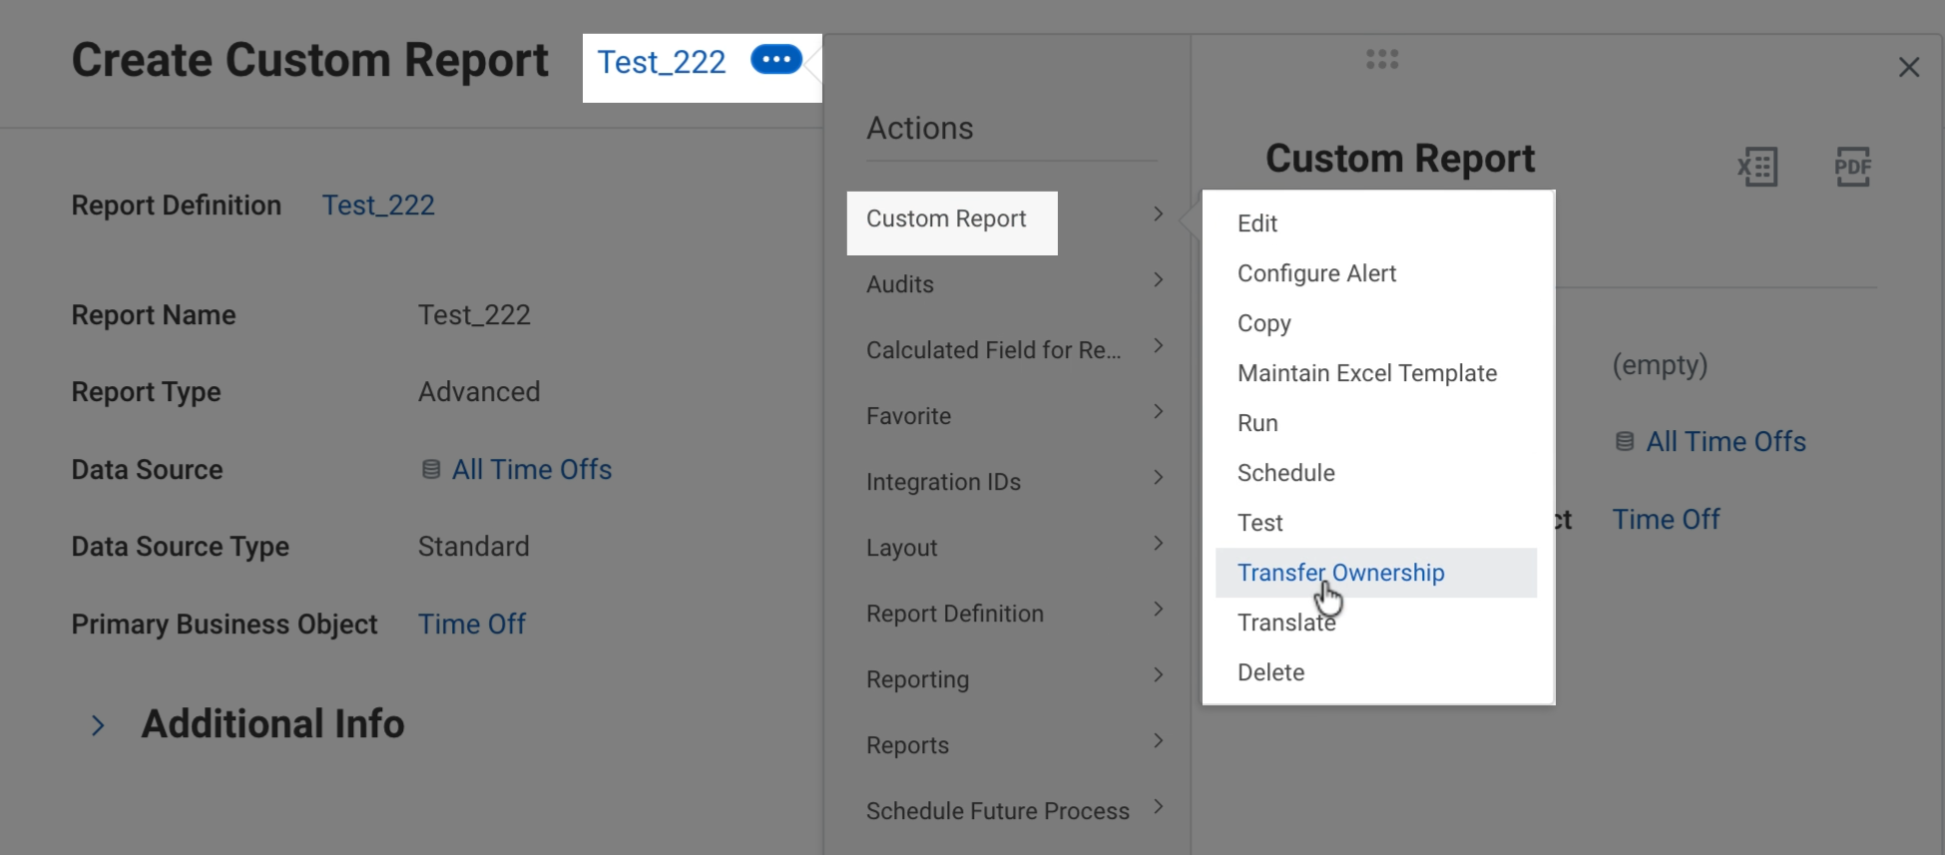Choose Edit from the Custom Report submenu
Image resolution: width=1945 pixels, height=855 pixels.
click(1376, 223)
